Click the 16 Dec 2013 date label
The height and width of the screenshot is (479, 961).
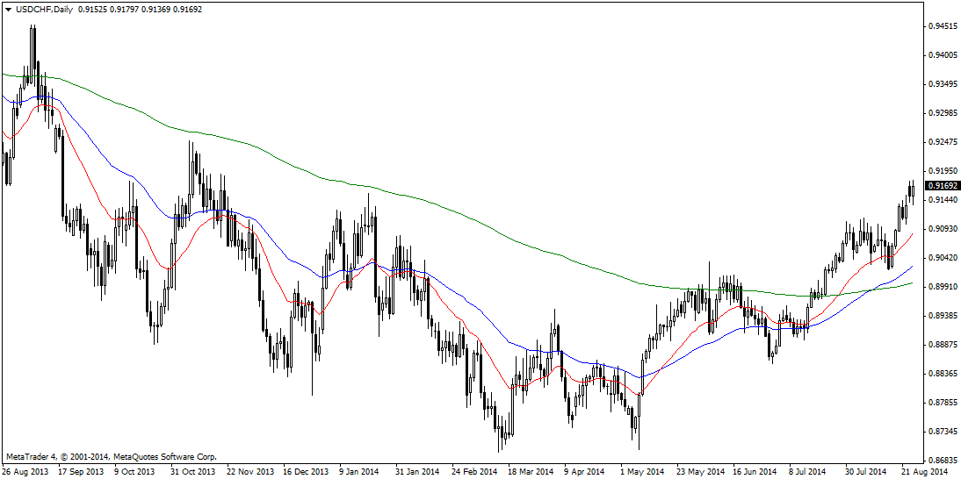[306, 471]
